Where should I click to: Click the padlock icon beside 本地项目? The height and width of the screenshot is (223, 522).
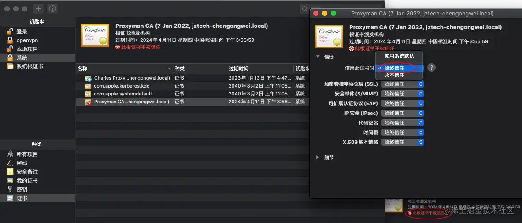[x=10, y=49]
